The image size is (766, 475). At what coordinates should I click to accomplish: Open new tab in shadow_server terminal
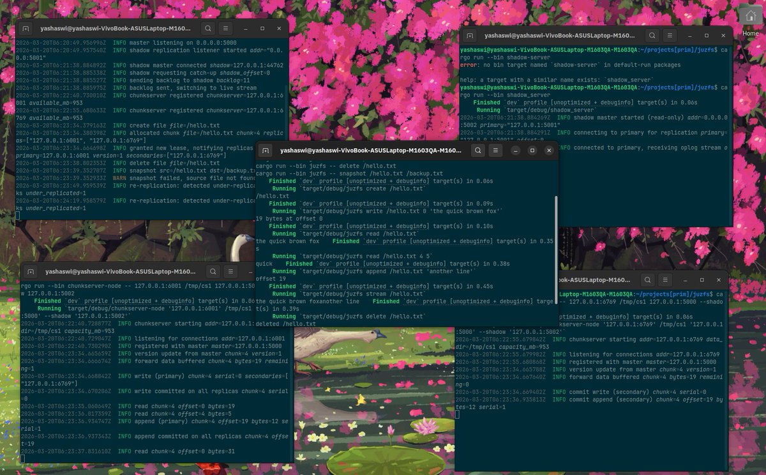[470, 36]
